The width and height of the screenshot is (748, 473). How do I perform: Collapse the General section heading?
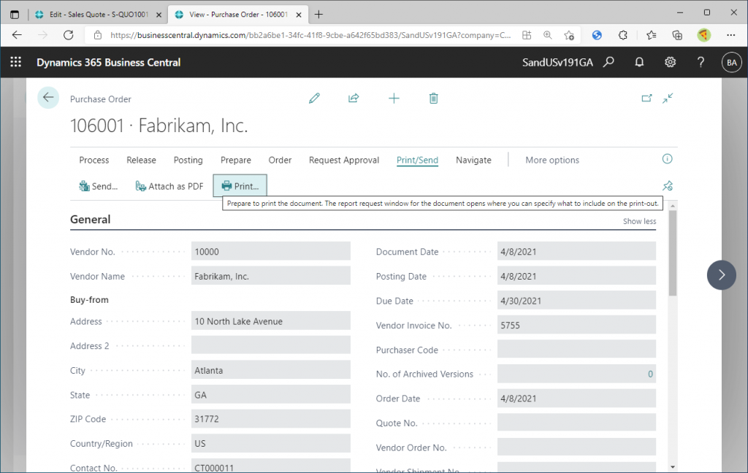tap(90, 219)
